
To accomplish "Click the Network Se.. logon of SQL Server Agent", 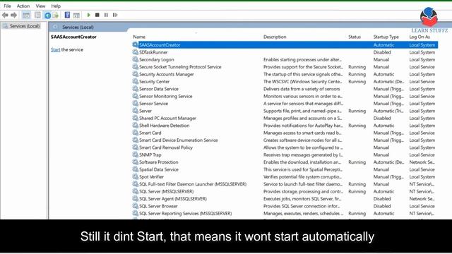I will pos(422,199).
